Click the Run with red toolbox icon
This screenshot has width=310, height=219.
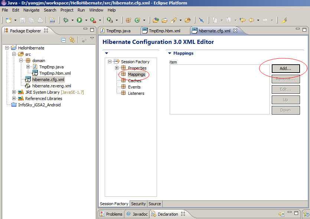click(x=93, y=20)
